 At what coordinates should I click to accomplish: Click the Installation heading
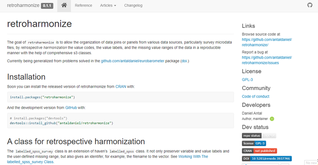pos(26,77)
